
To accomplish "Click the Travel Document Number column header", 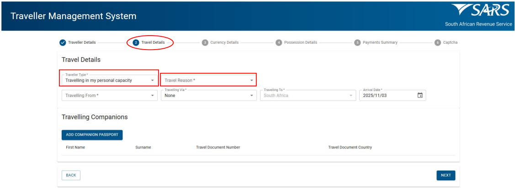I will point(218,147).
